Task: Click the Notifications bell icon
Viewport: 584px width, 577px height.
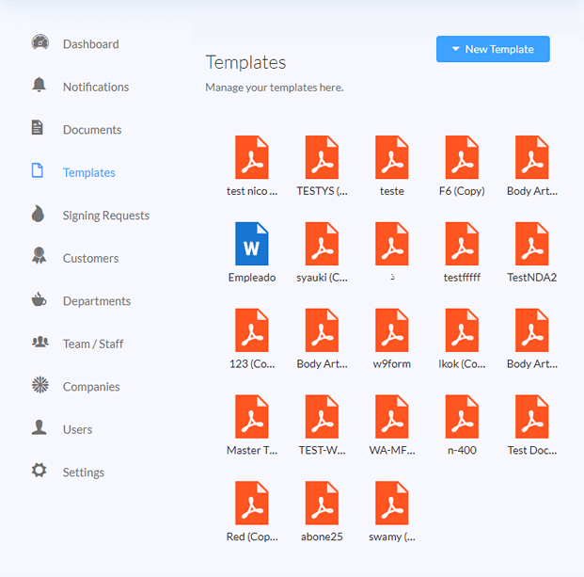Action: [x=39, y=85]
